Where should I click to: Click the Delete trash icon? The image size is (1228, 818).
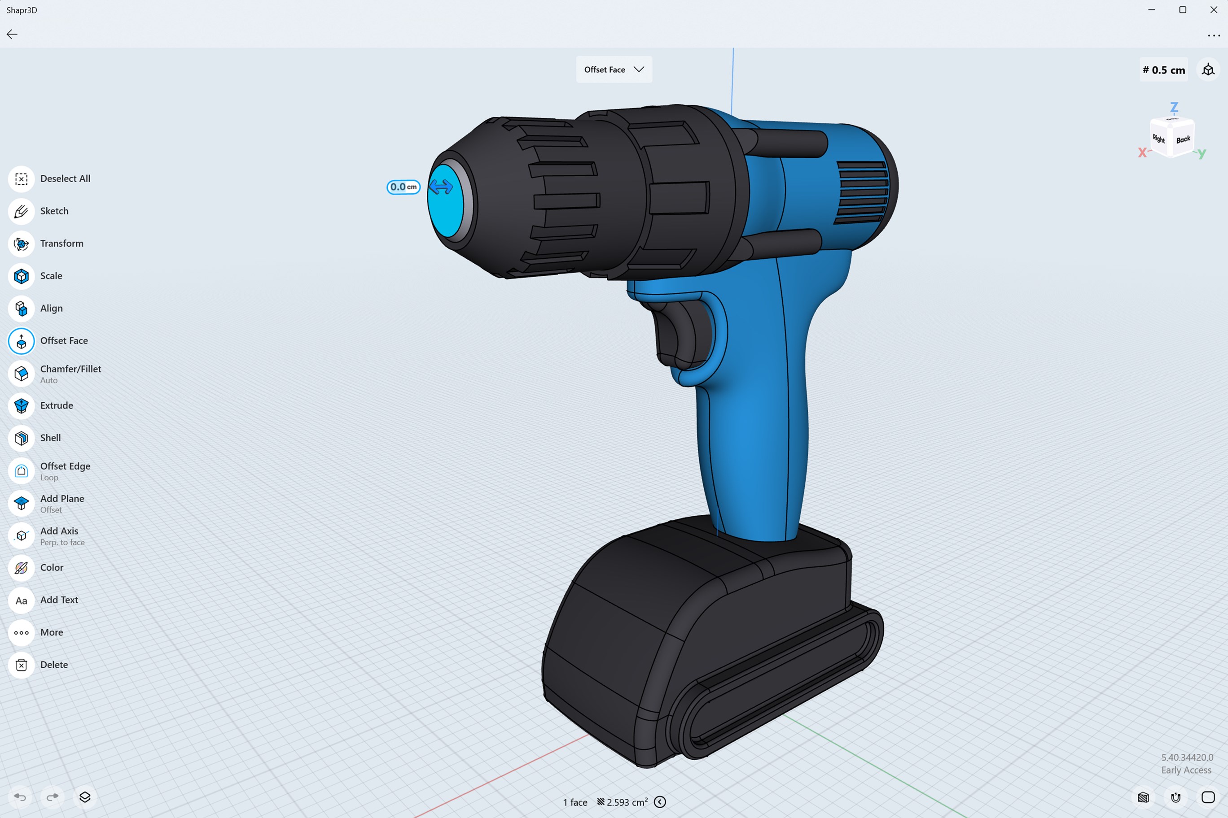pos(22,665)
